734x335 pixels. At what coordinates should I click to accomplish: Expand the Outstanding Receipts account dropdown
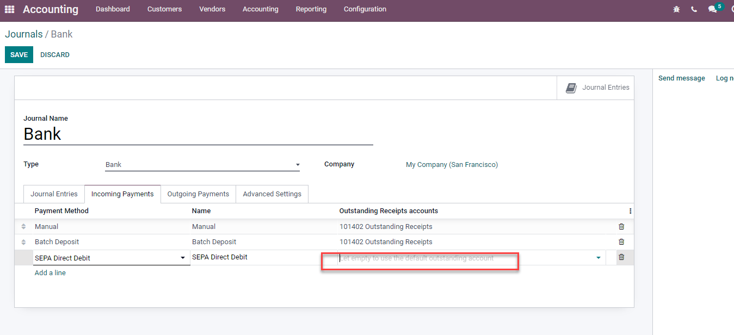click(x=598, y=257)
